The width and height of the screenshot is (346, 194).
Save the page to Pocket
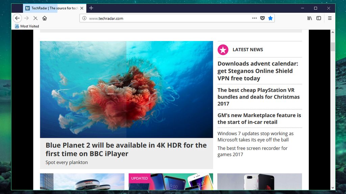tap(263, 18)
